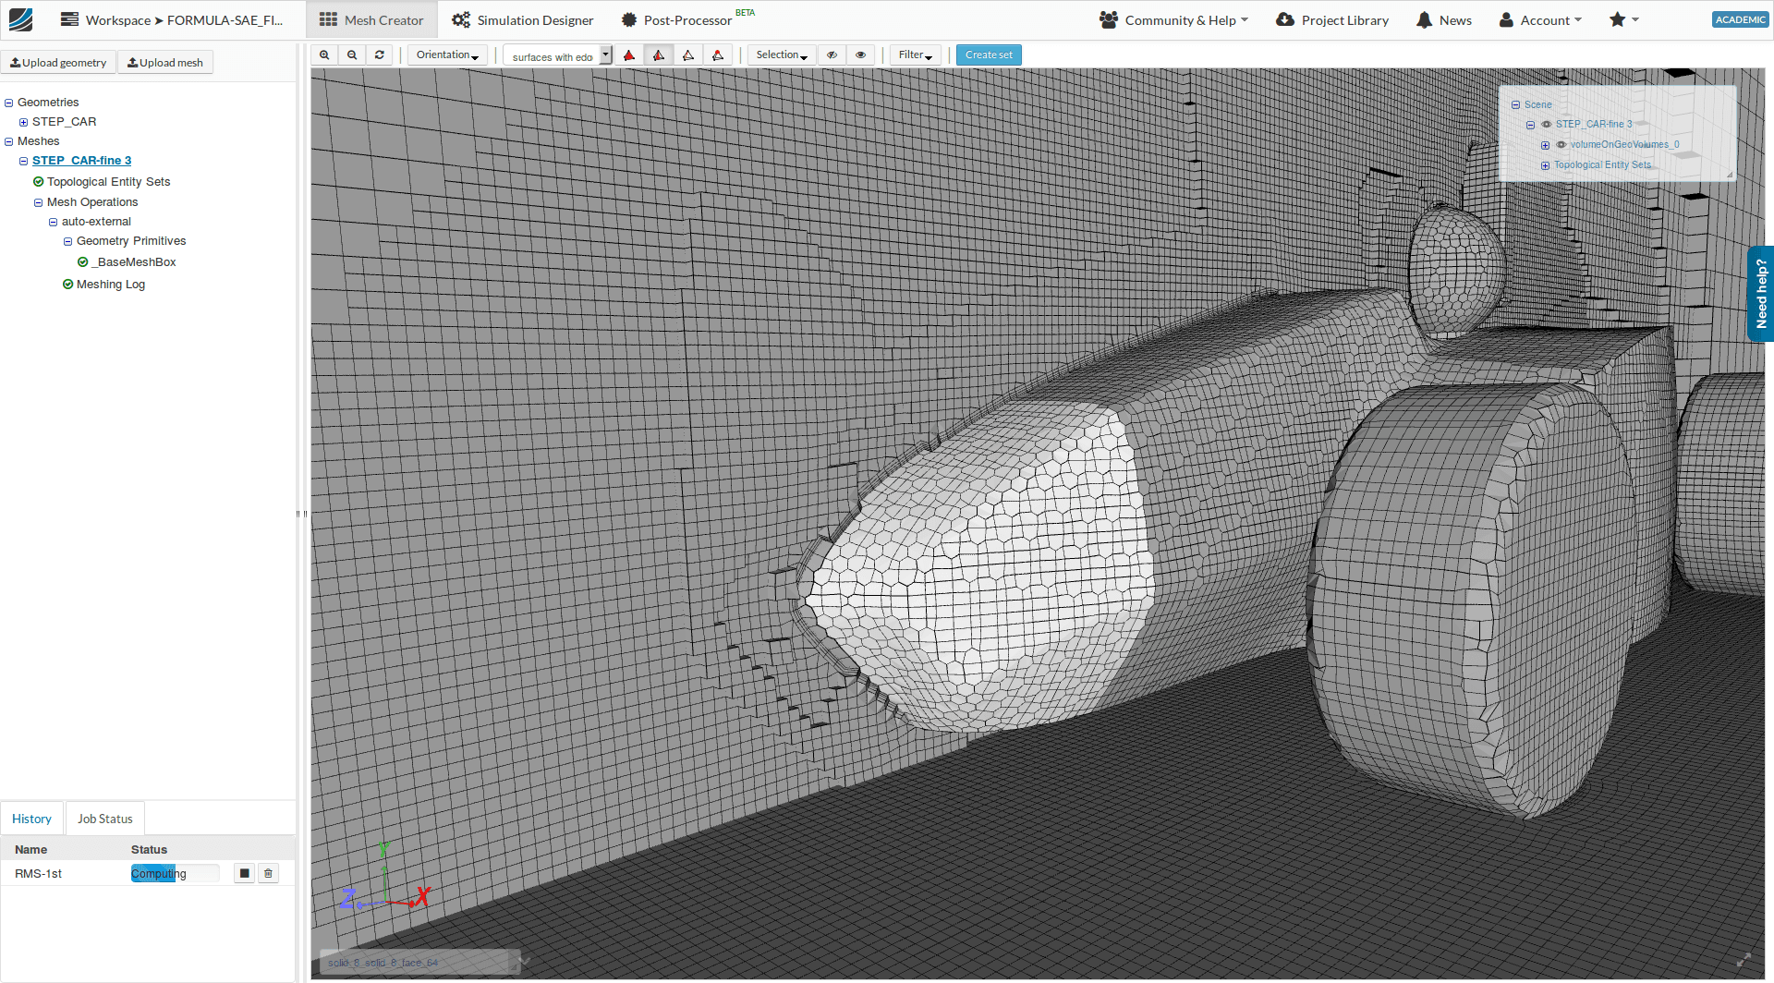Click the SimScale logo icon
Screen dimensions: 1774x983
(20, 19)
